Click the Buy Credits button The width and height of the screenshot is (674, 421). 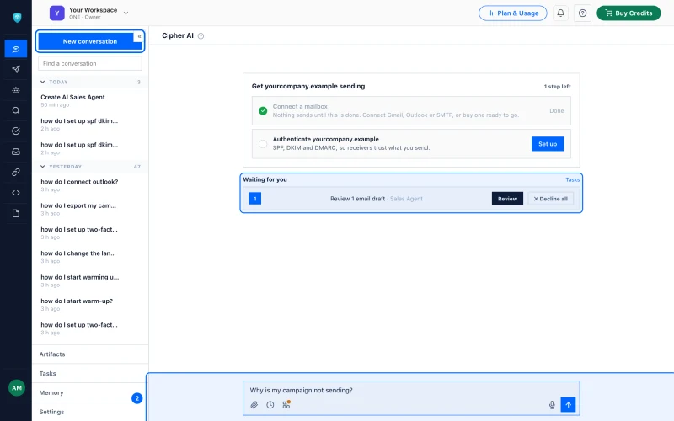pos(629,13)
